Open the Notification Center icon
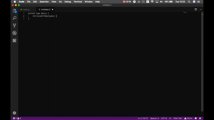 point(199,2)
